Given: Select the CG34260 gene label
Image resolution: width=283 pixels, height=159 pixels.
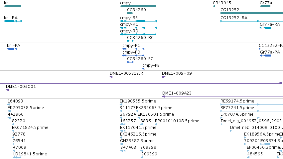Looking at the screenshot, I should click(x=136, y=10).
